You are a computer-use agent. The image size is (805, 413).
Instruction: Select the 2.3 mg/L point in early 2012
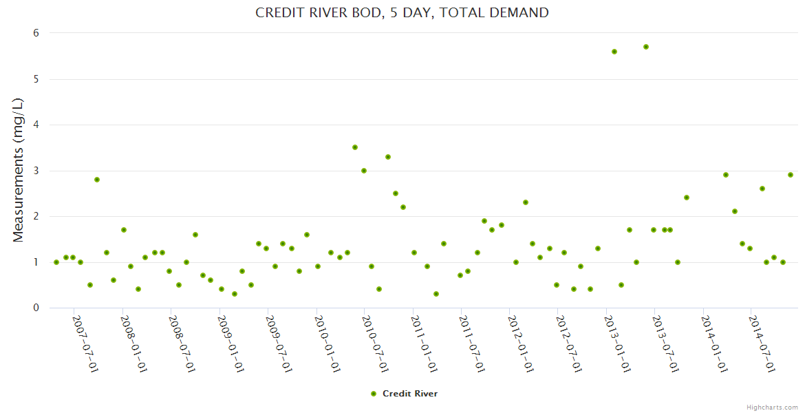526,202
